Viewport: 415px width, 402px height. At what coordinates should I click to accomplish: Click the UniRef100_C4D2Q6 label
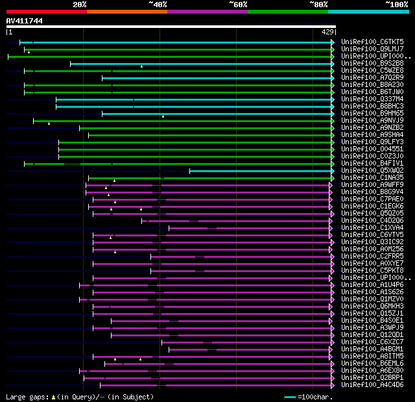[372, 221]
